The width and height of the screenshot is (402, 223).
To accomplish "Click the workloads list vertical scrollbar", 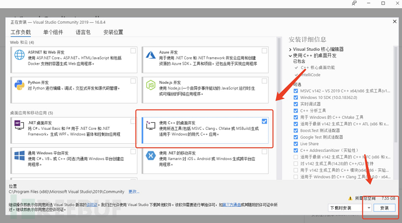I will [x=279, y=108].
